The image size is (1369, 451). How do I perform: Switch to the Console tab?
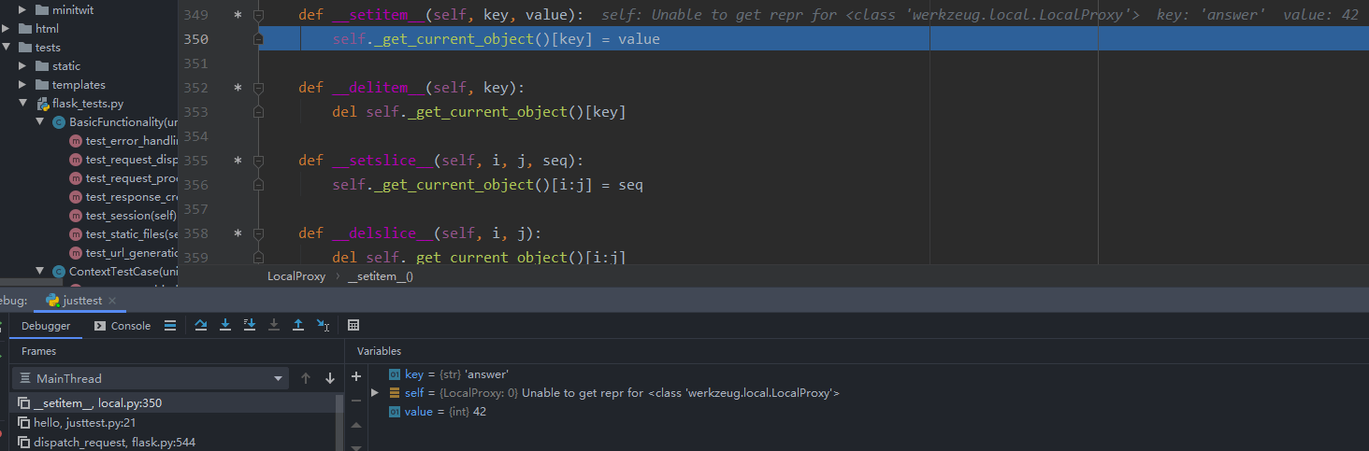point(122,326)
